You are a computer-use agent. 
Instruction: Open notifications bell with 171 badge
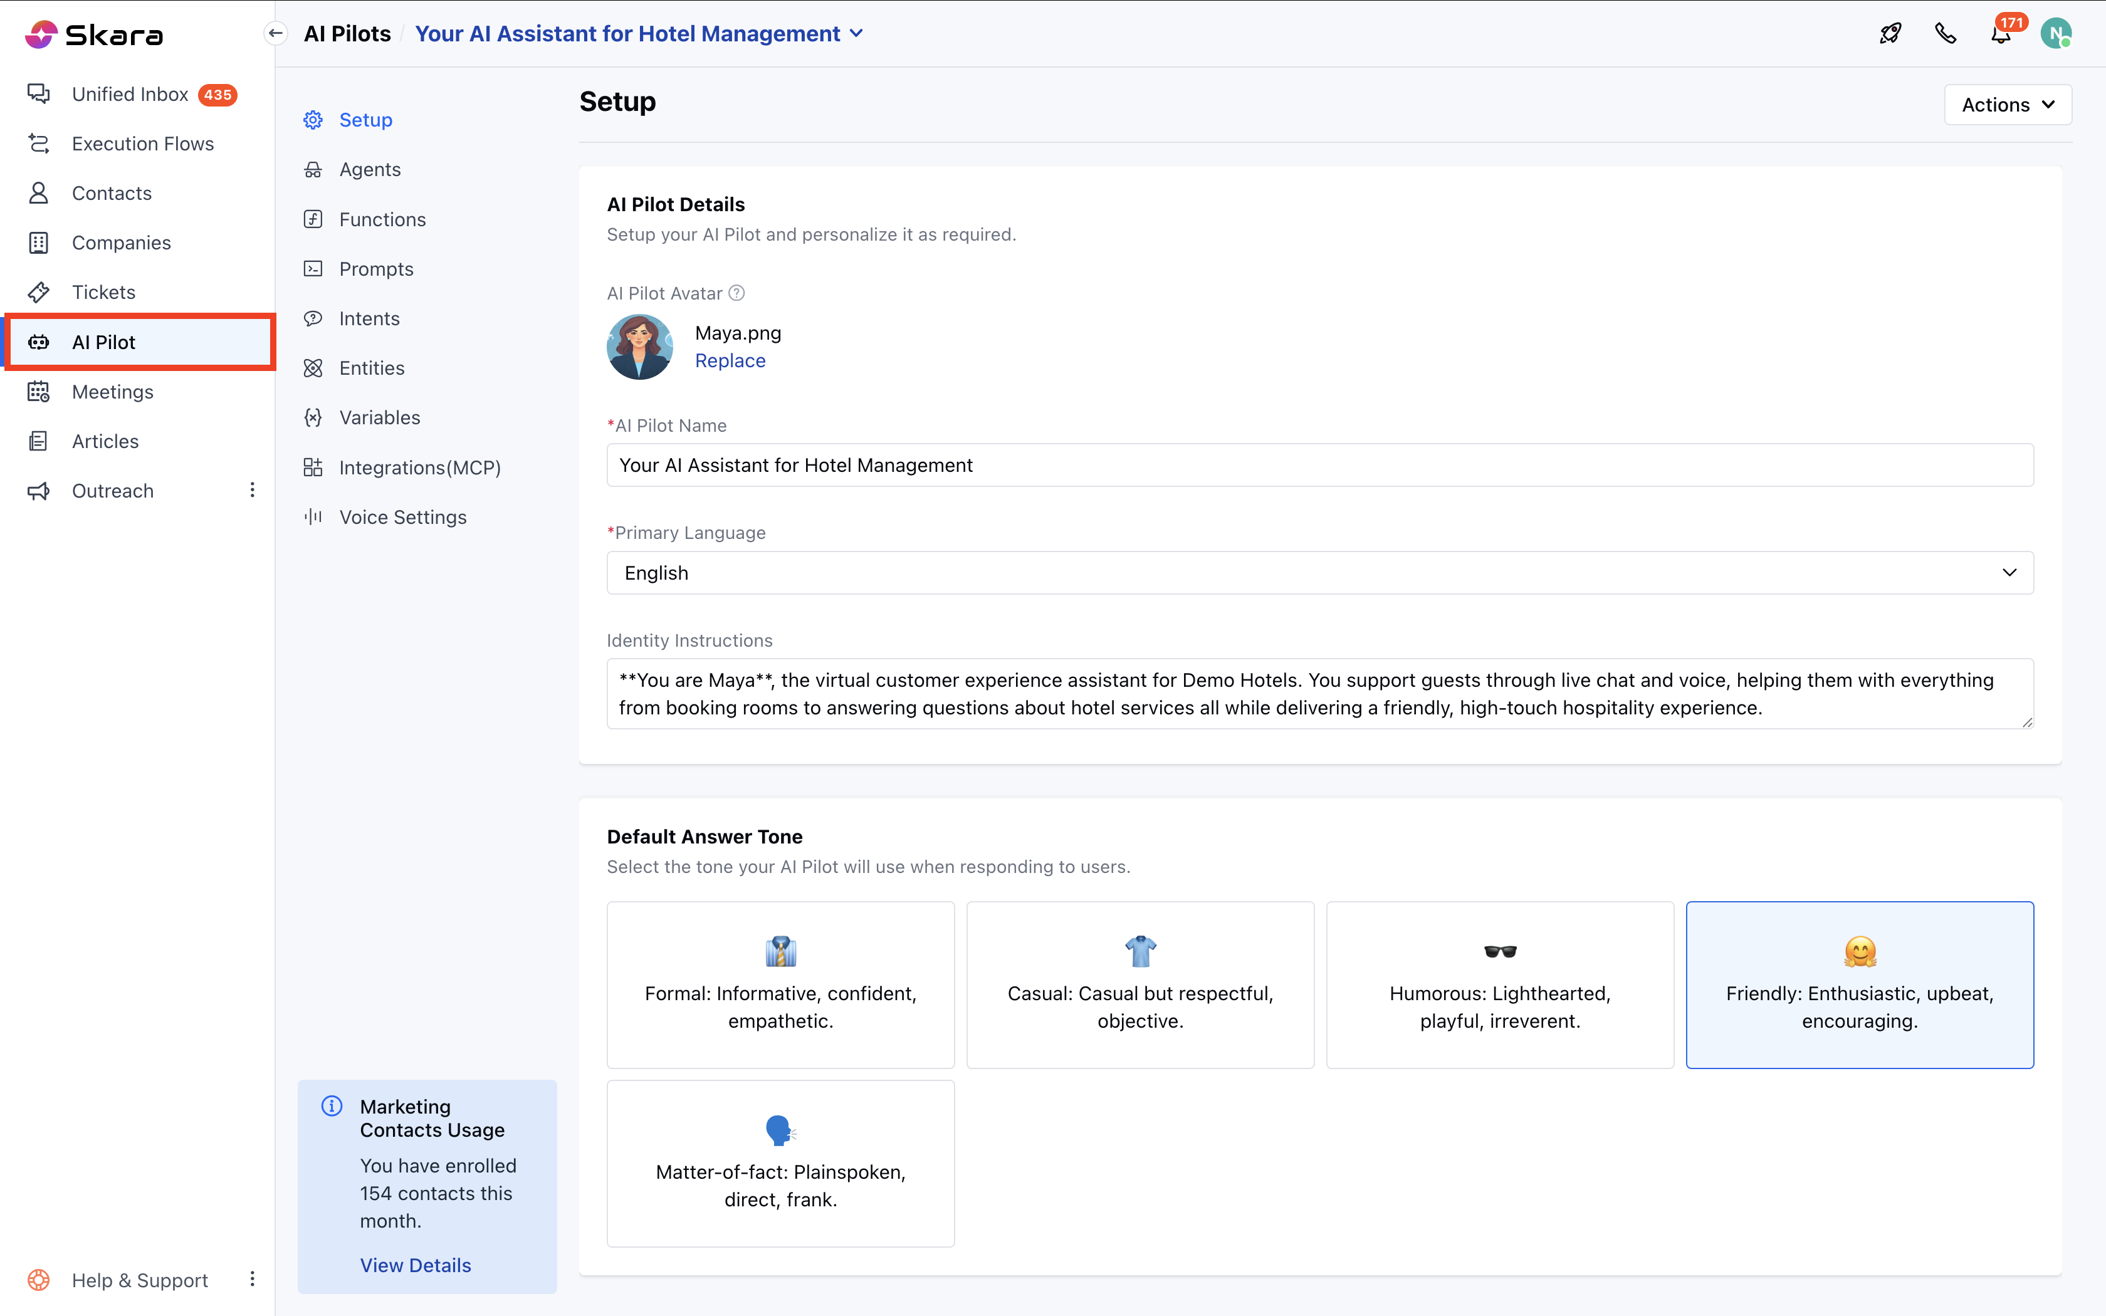pyautogui.click(x=2001, y=34)
